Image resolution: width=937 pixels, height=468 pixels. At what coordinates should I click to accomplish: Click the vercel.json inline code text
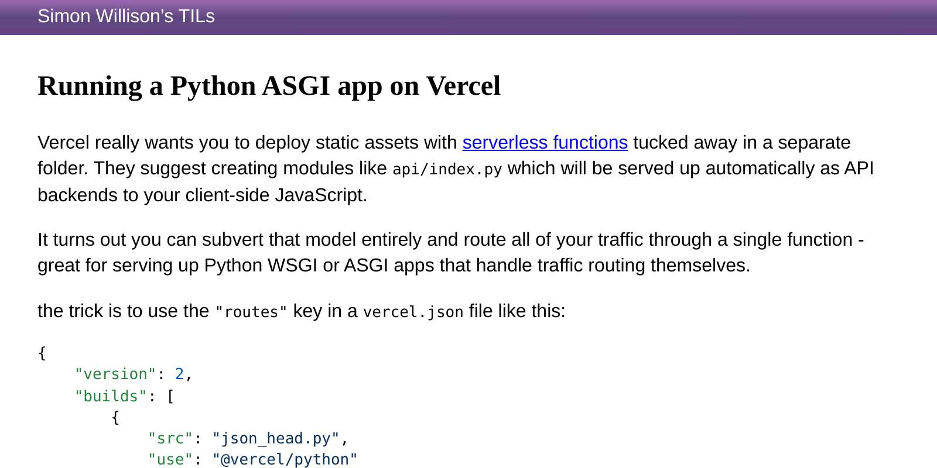coord(413,312)
